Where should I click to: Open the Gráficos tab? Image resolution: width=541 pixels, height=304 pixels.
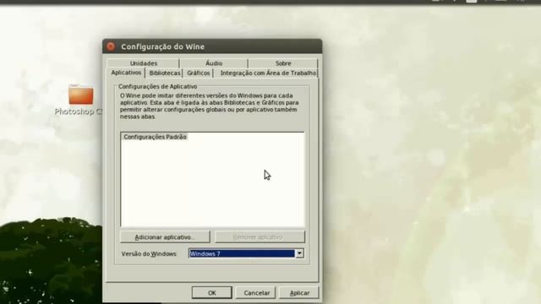(199, 73)
